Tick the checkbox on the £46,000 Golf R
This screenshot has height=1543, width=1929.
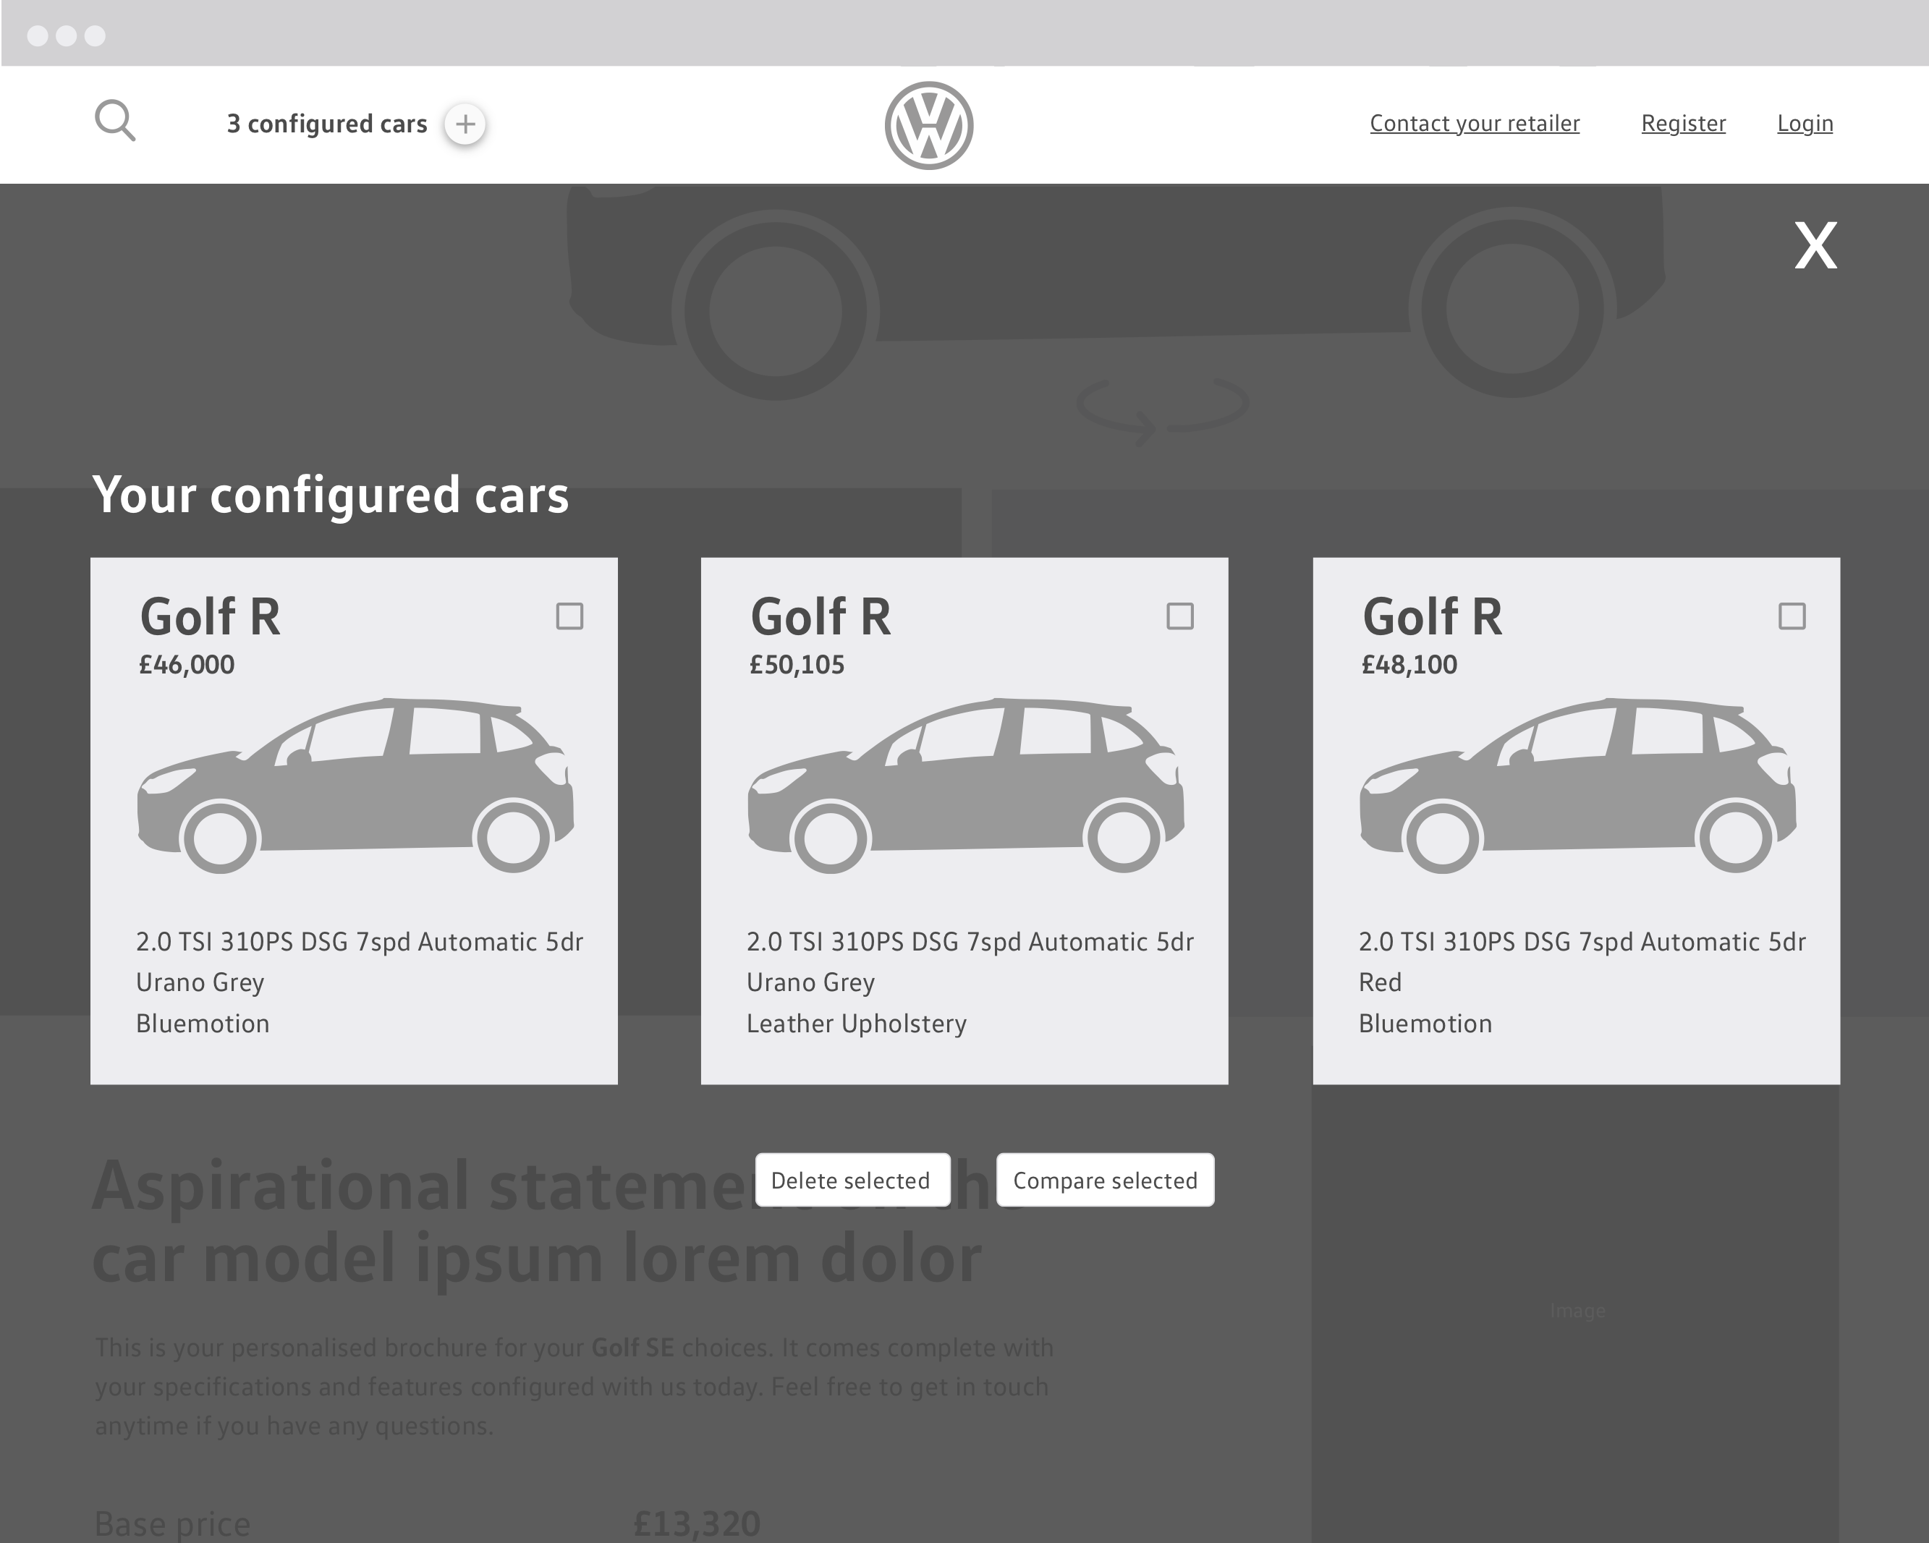point(570,616)
